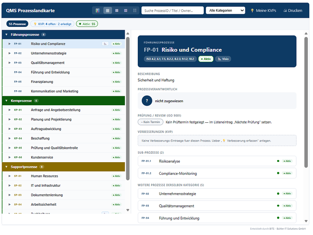The width and height of the screenshot is (313, 235).
Task: Select KP-03 Auftragsabwicklung
Action: click(64, 129)
